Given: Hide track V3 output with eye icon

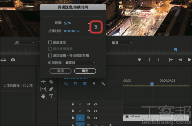Looking at the screenshot, I should click(x=96, y=104).
